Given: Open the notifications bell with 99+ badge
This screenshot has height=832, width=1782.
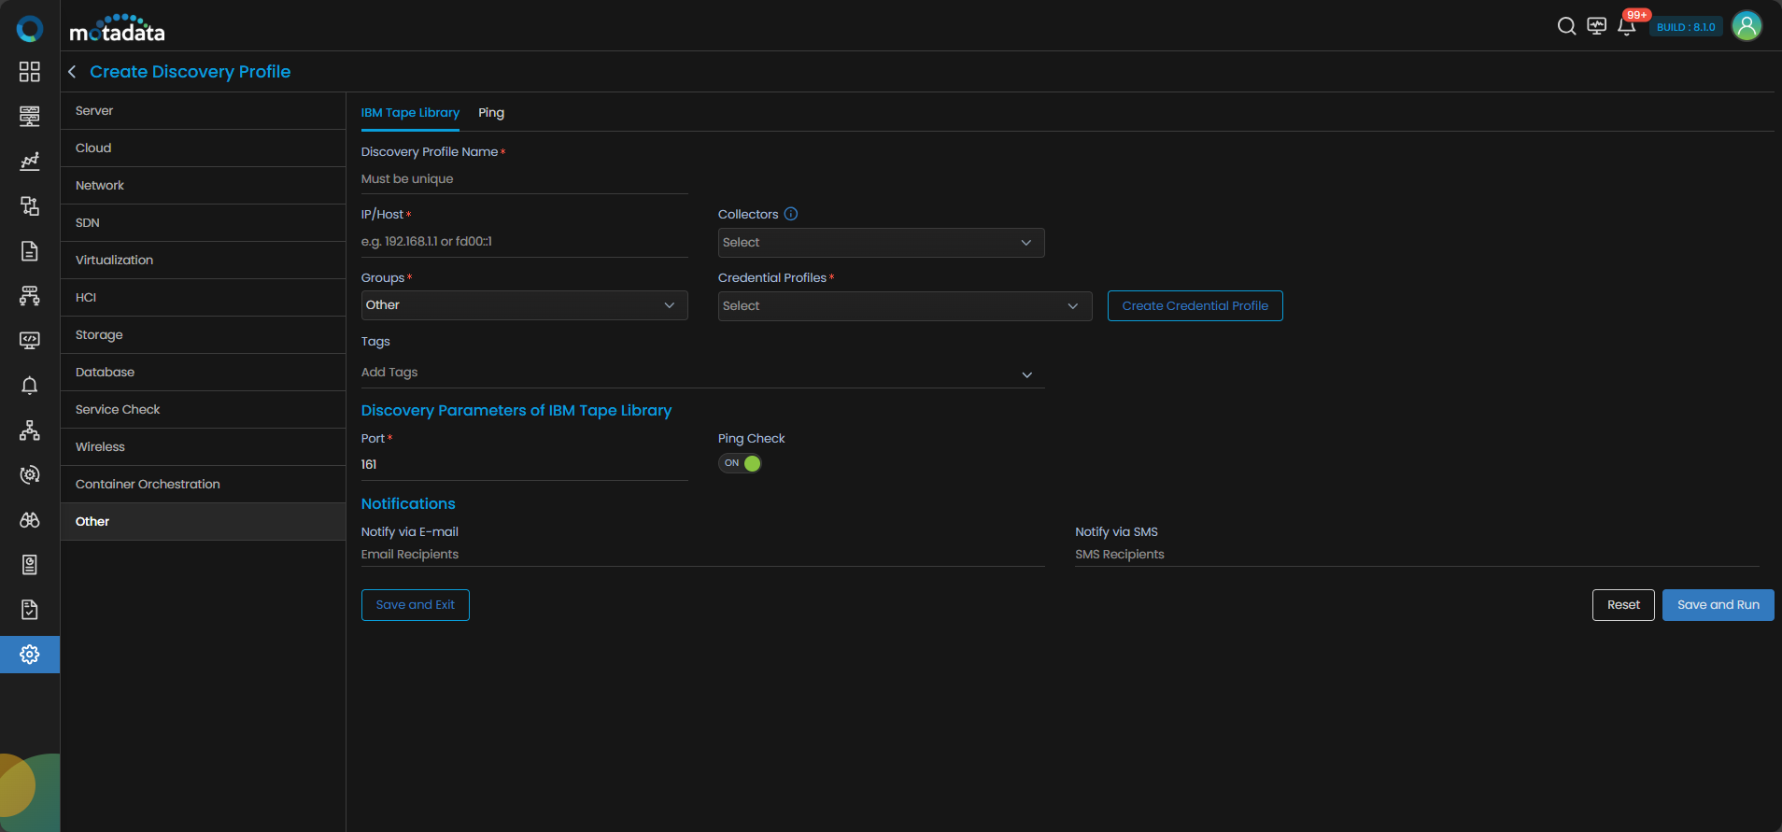Looking at the screenshot, I should (1627, 26).
